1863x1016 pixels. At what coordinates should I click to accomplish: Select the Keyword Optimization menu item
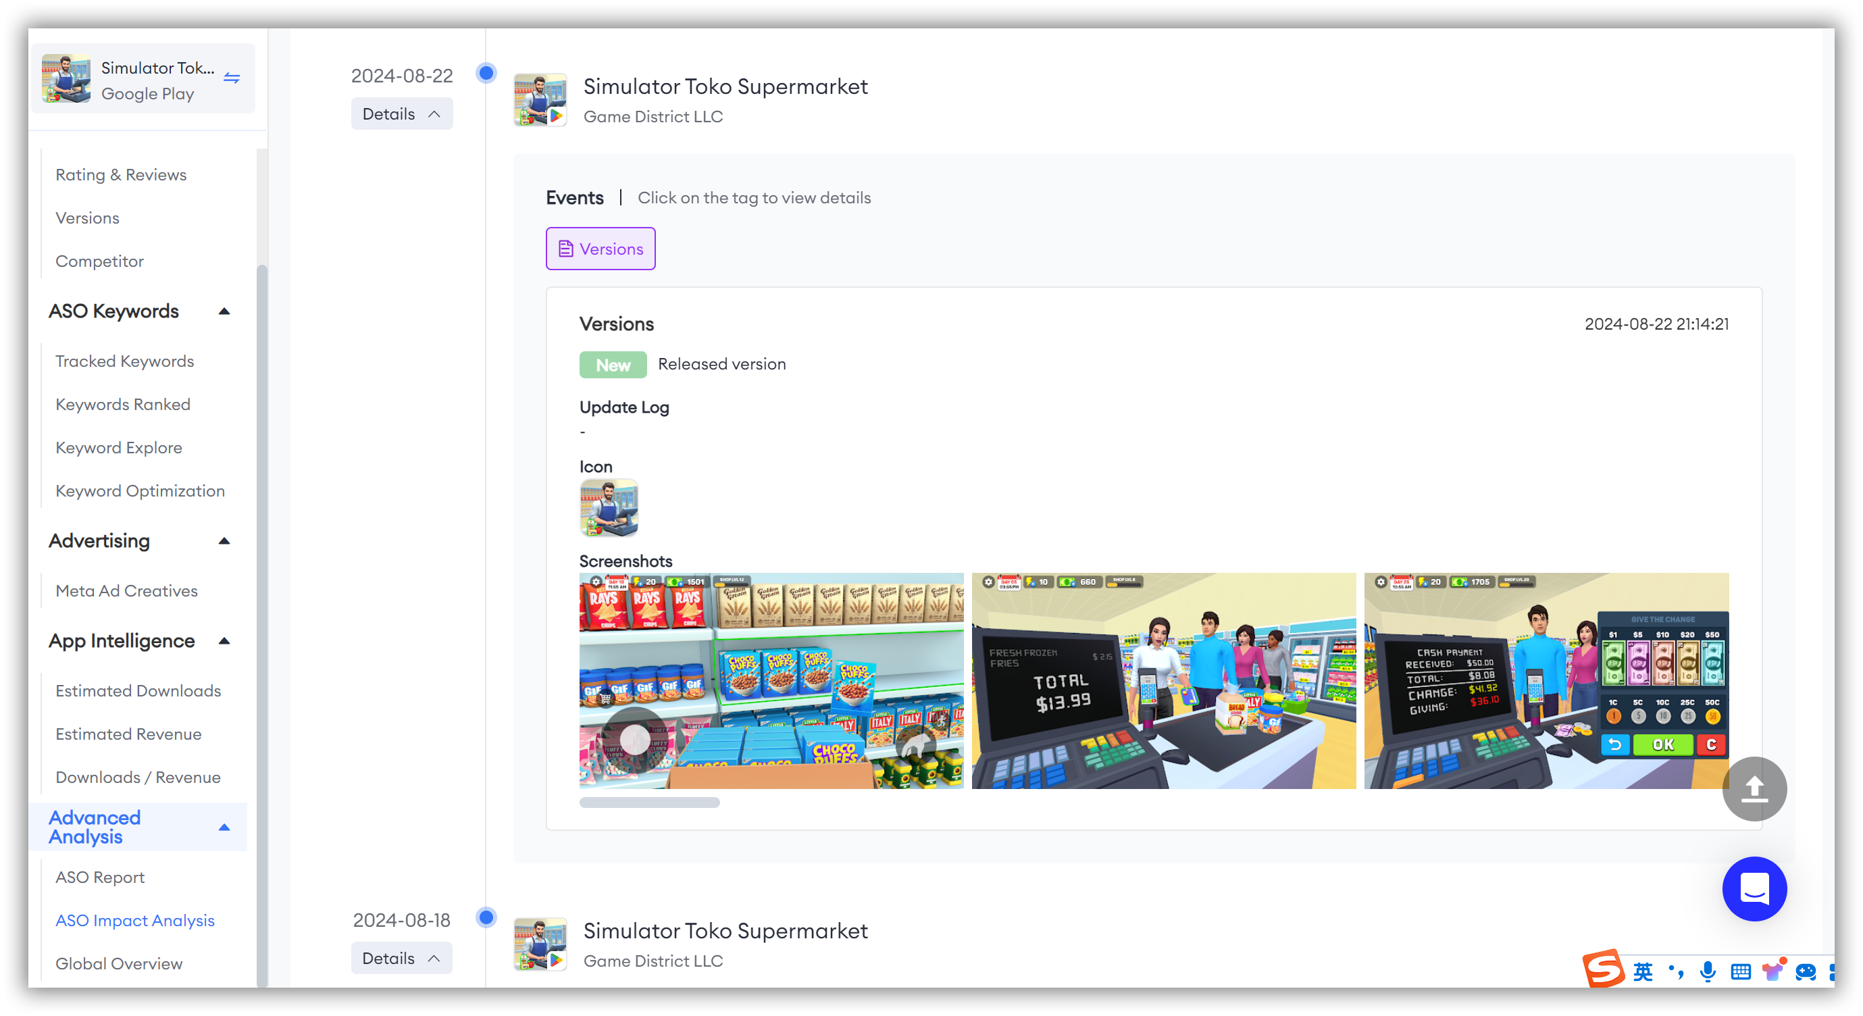pyautogui.click(x=139, y=489)
